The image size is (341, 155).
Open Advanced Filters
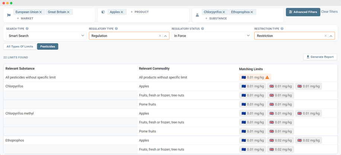click(303, 12)
